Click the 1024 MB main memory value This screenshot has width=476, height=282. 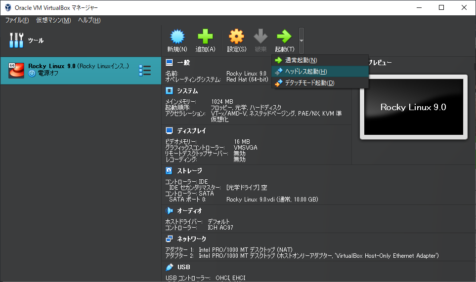[222, 102]
